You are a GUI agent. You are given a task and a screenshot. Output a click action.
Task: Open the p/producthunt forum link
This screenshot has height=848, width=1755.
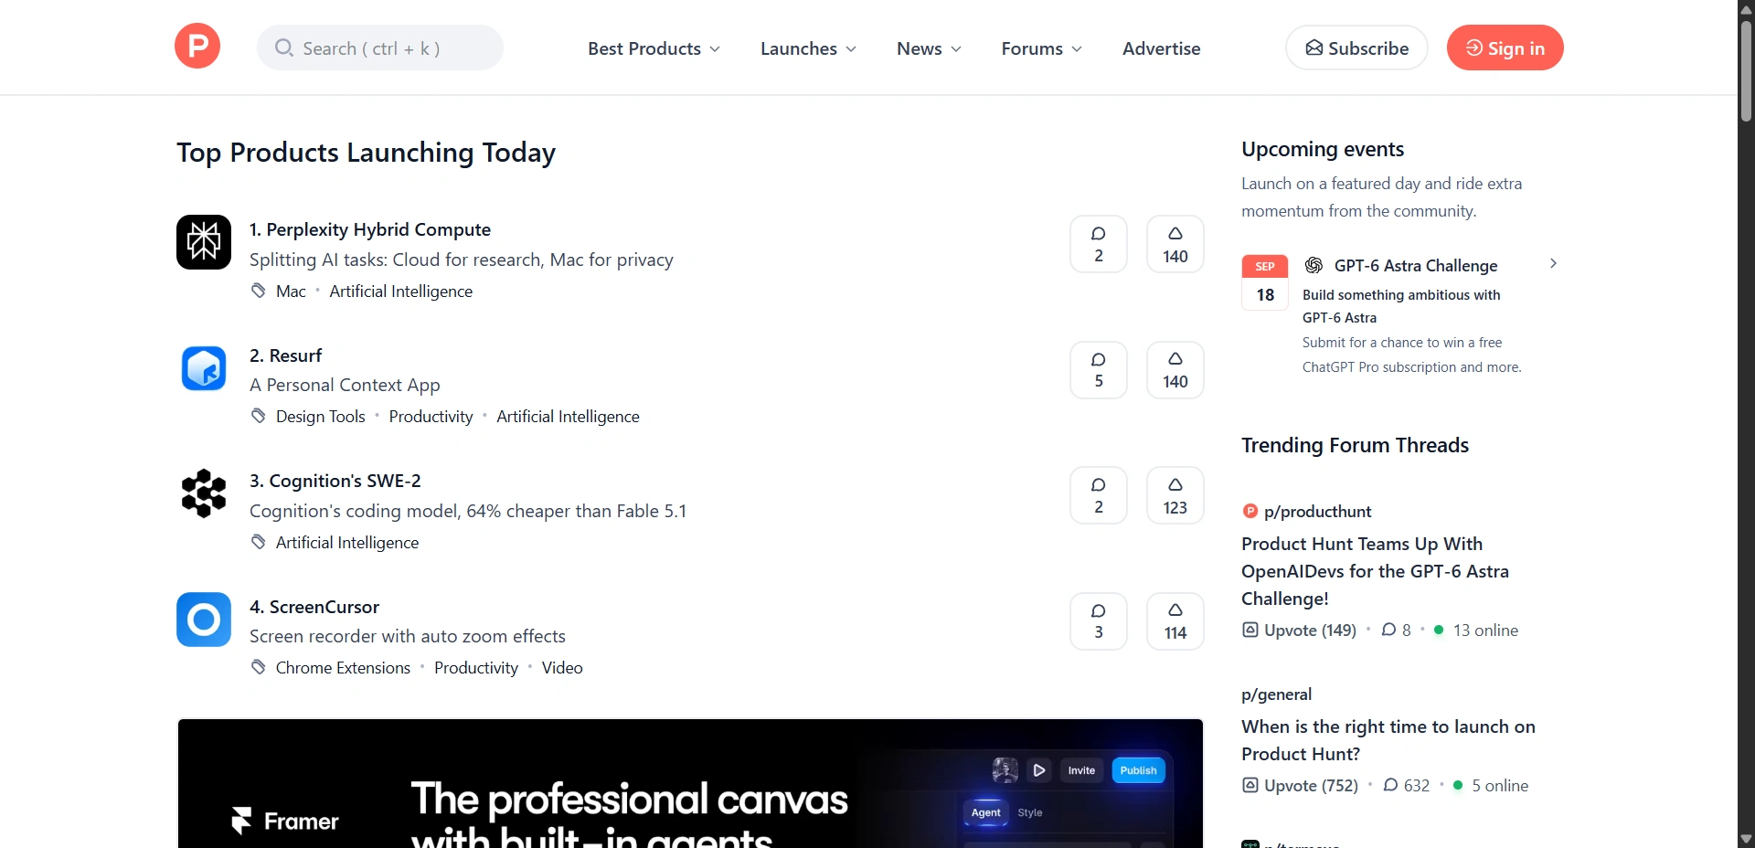(1317, 512)
